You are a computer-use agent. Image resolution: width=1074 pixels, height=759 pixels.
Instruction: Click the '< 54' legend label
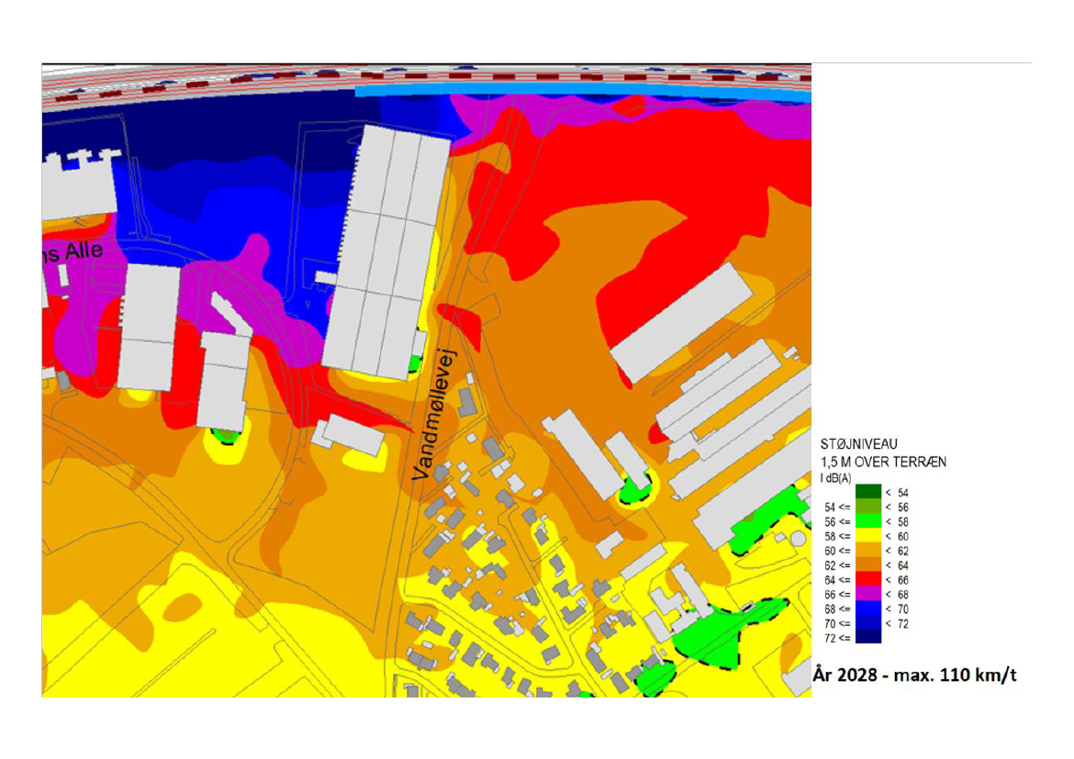pyautogui.click(x=897, y=493)
